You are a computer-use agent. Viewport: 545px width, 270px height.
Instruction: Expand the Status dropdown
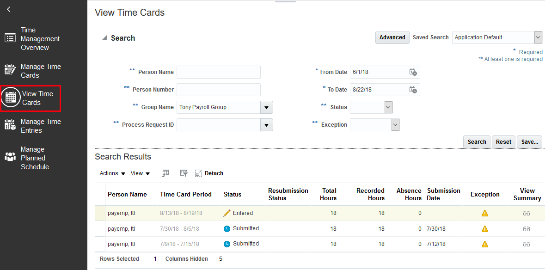pos(387,107)
